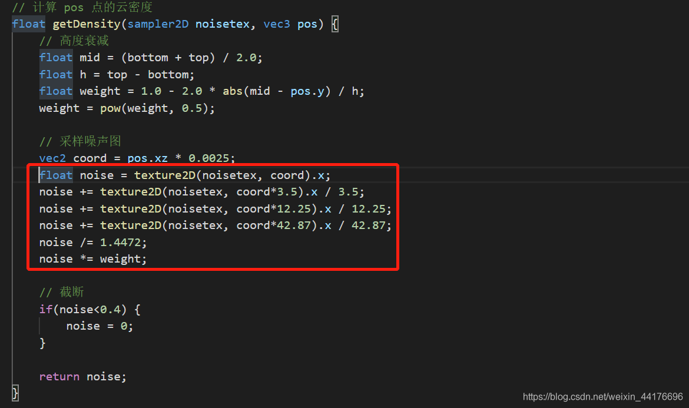Click the pow function call
Screen dimensions: 689x408
click(110, 108)
